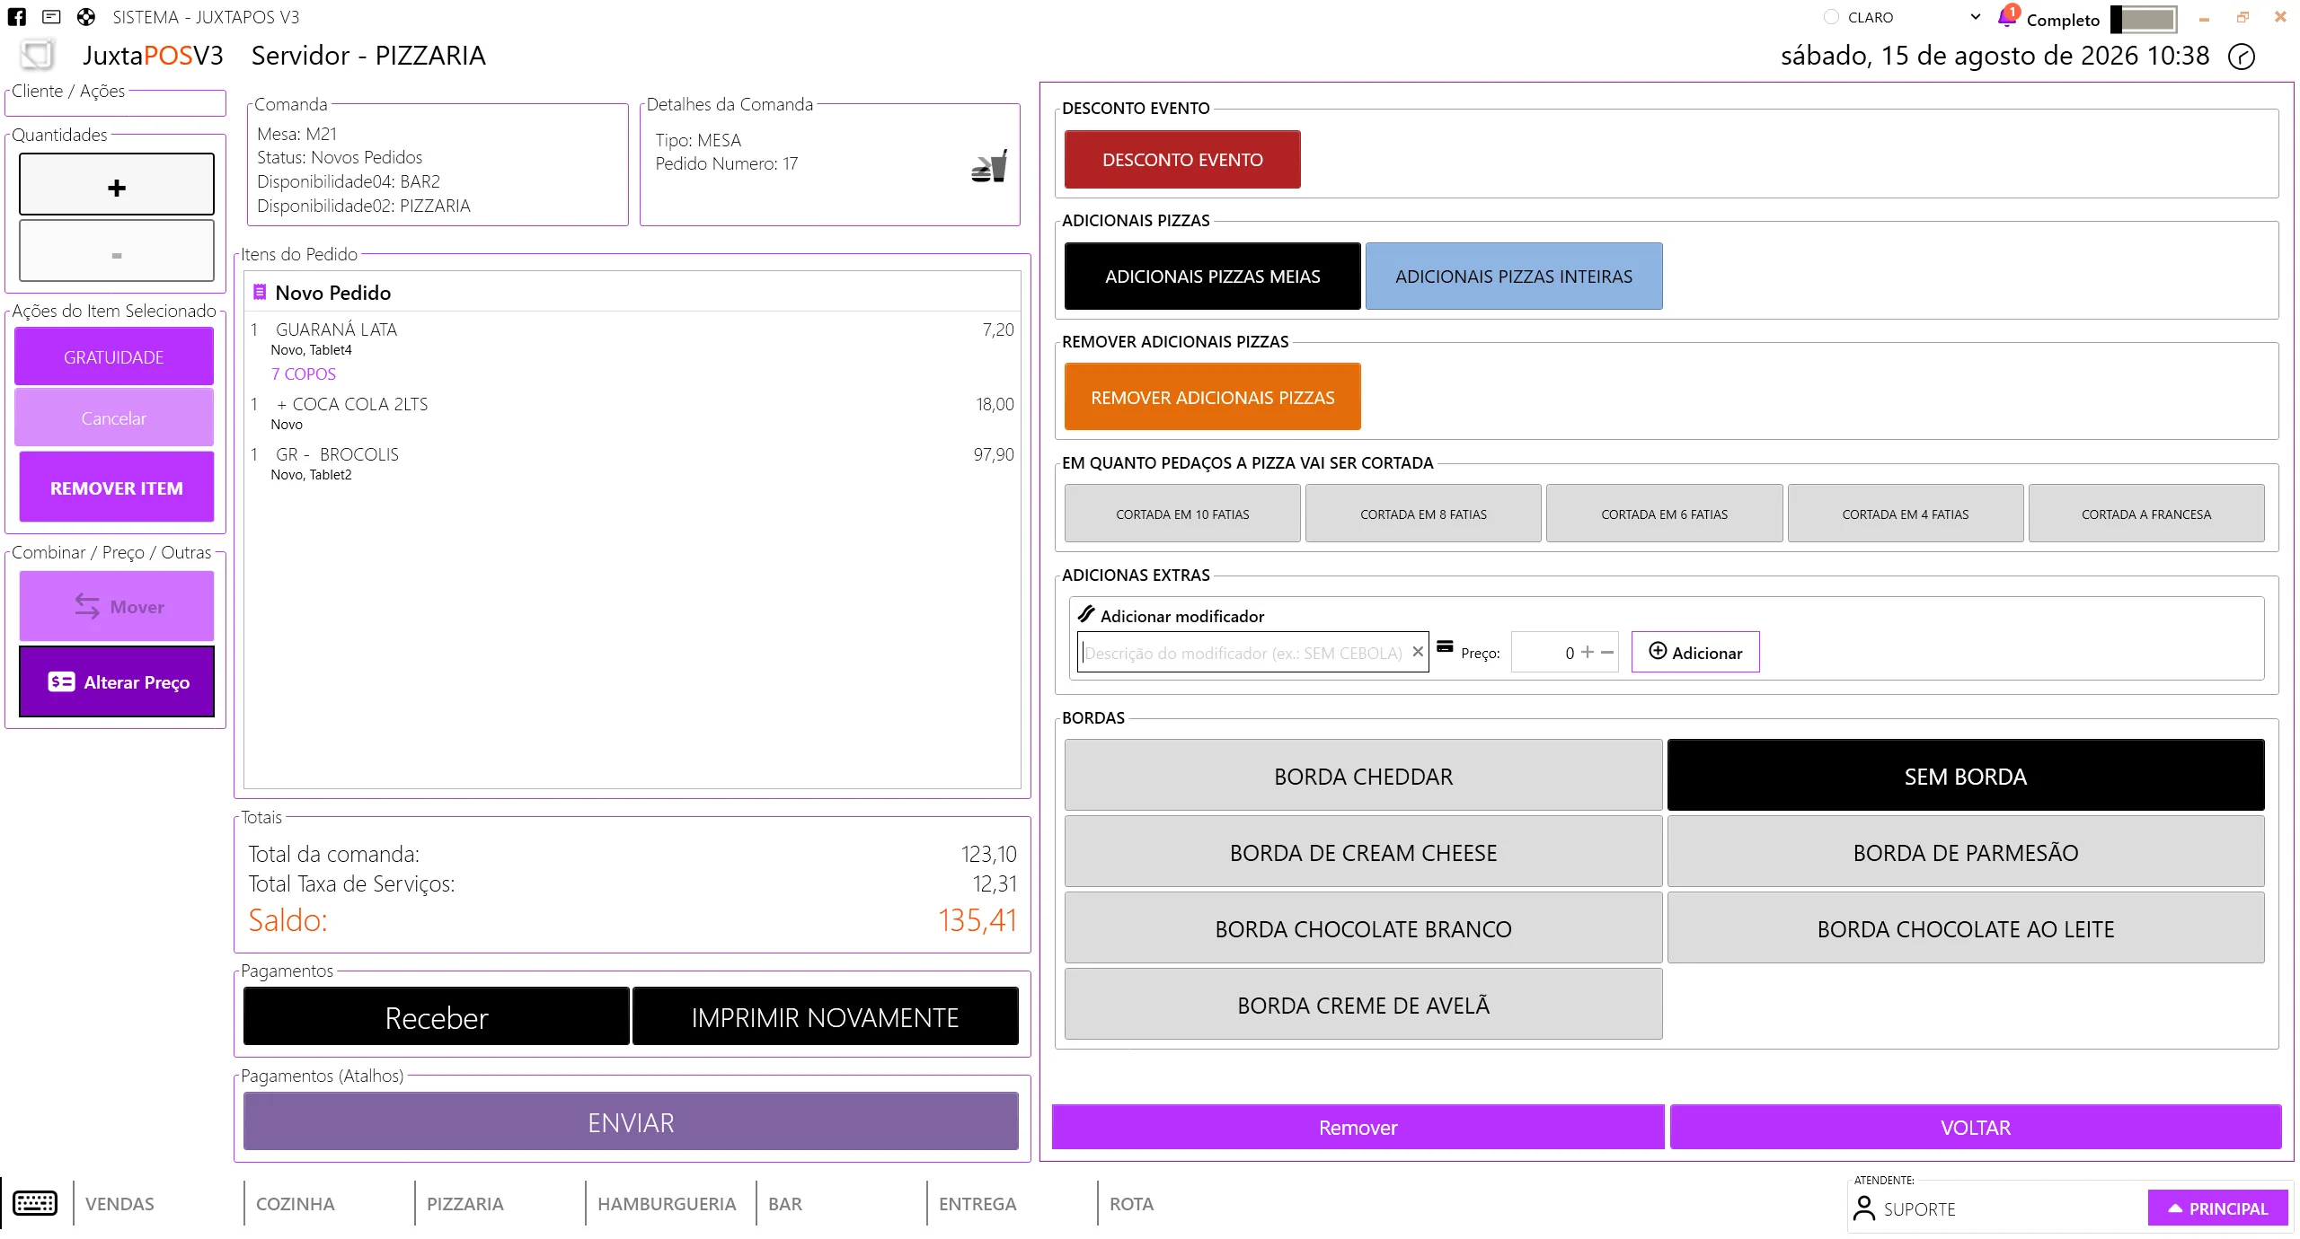Click the Receber payment button
The height and width of the screenshot is (1239, 2300).
[437, 1016]
